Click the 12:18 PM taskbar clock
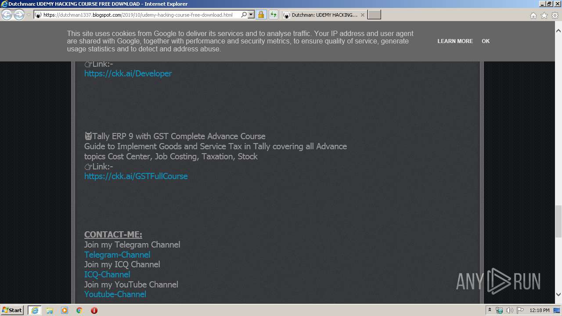 pos(539,310)
